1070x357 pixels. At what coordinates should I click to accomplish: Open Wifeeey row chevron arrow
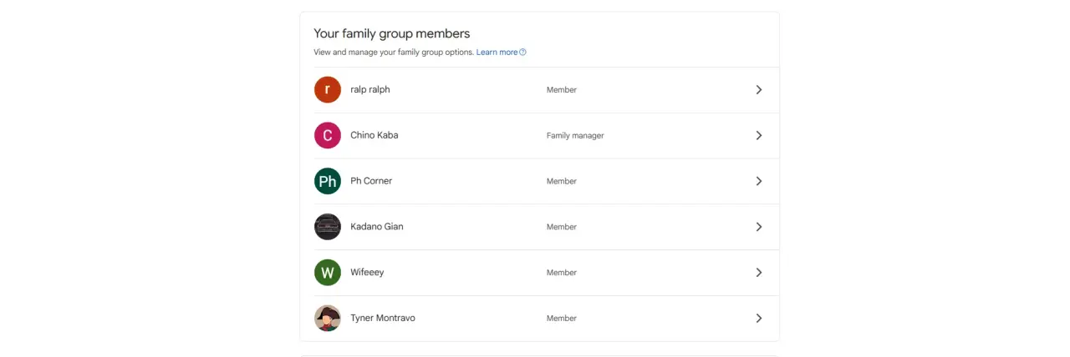click(x=759, y=273)
